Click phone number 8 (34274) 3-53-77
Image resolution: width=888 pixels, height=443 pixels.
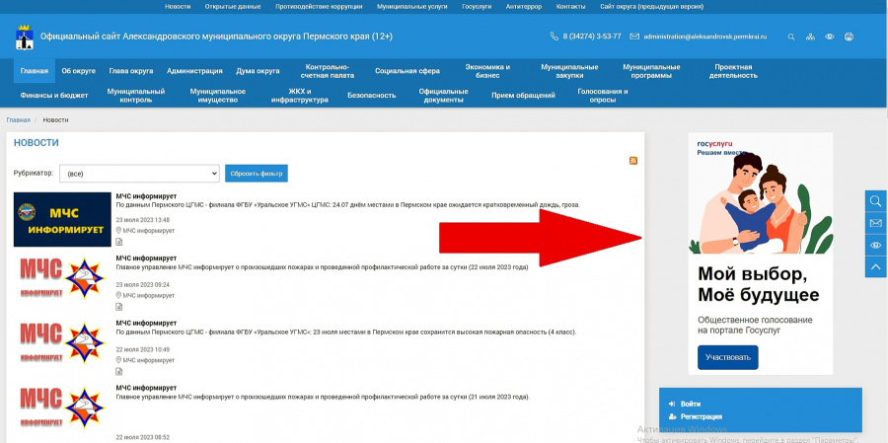pyautogui.click(x=592, y=37)
